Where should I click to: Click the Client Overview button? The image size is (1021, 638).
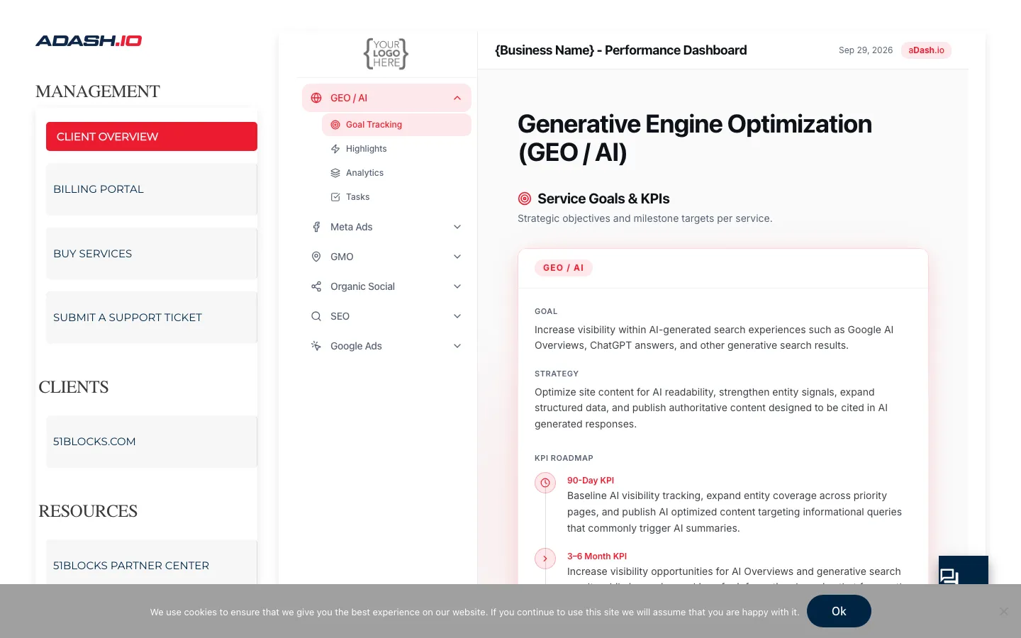[x=152, y=137]
